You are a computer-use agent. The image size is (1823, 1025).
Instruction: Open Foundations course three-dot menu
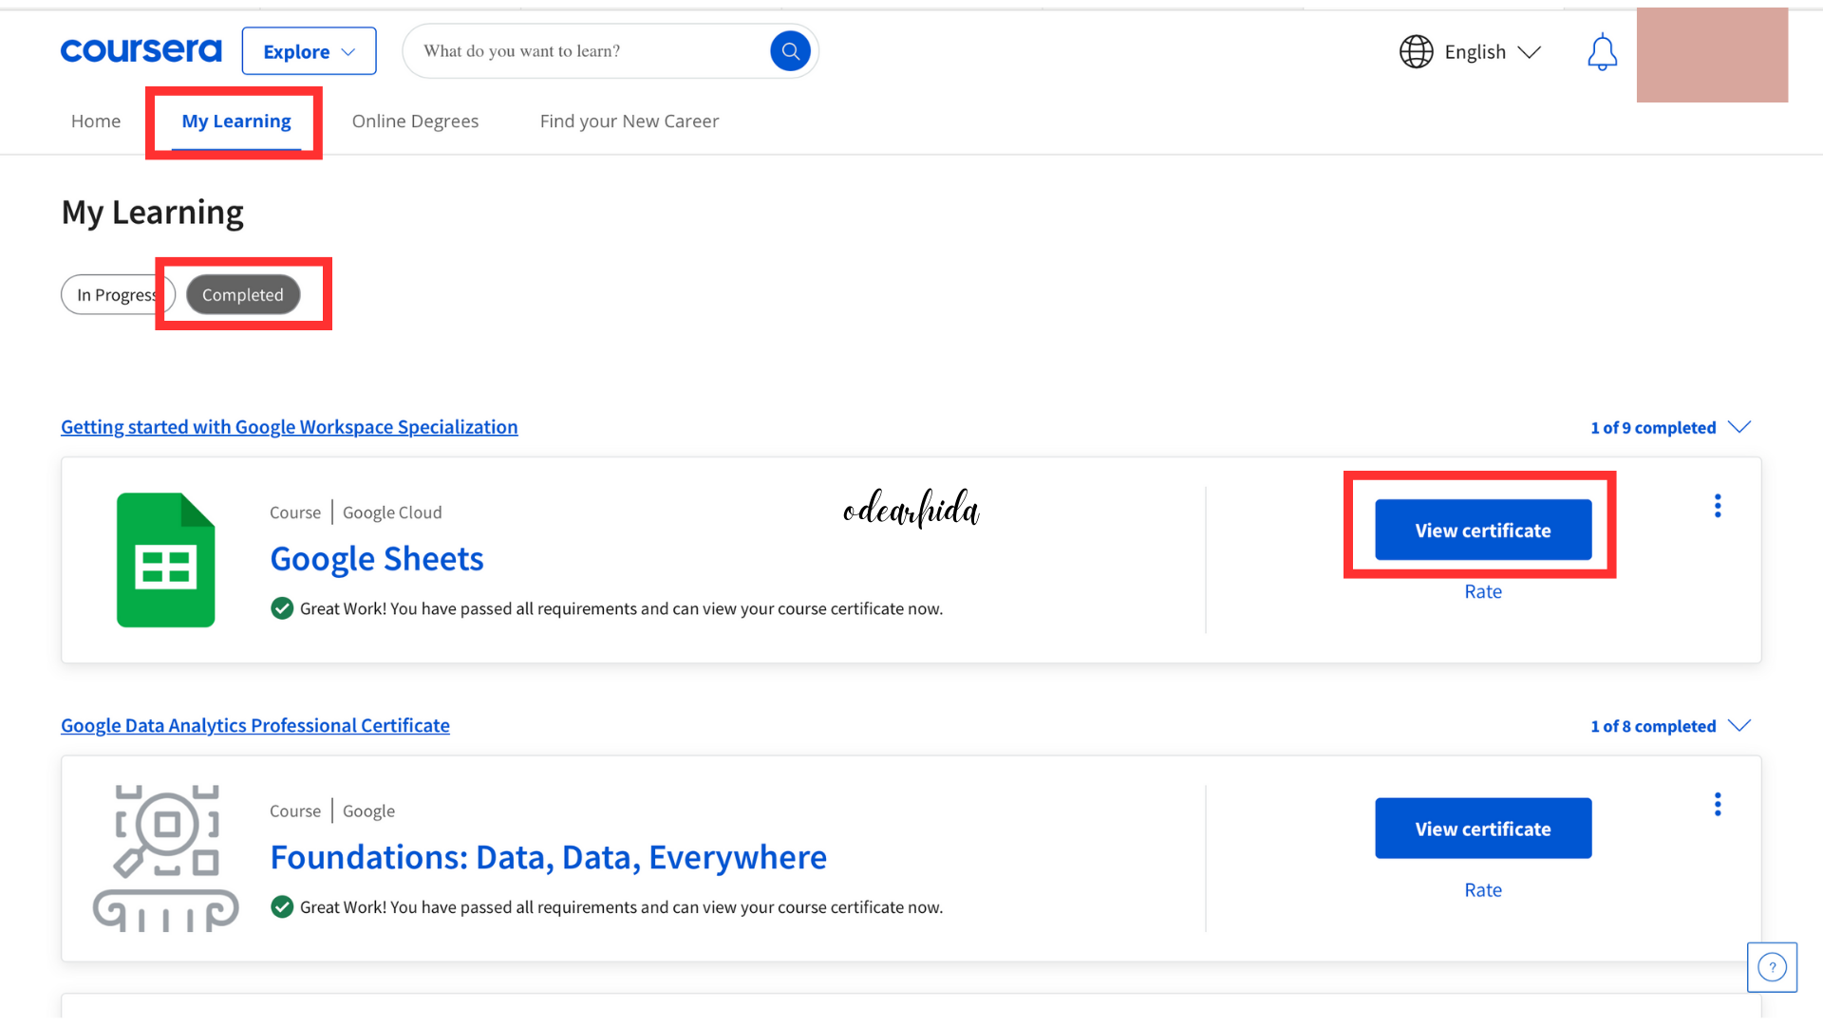pos(1718,805)
